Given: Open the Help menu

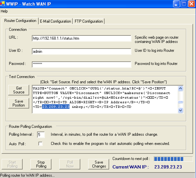Looking at the screenshot, I should [4, 11].
